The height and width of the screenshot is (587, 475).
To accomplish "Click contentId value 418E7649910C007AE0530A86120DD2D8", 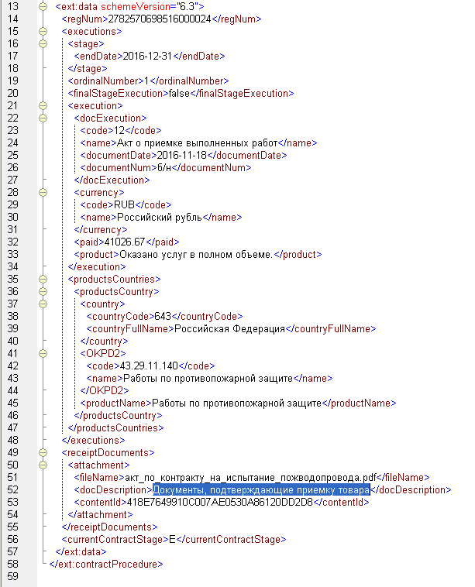I will tap(220, 503).
